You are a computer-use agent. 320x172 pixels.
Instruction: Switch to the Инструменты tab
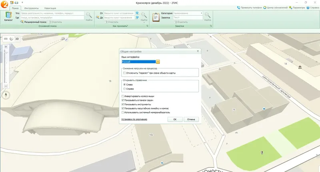click(32, 8)
